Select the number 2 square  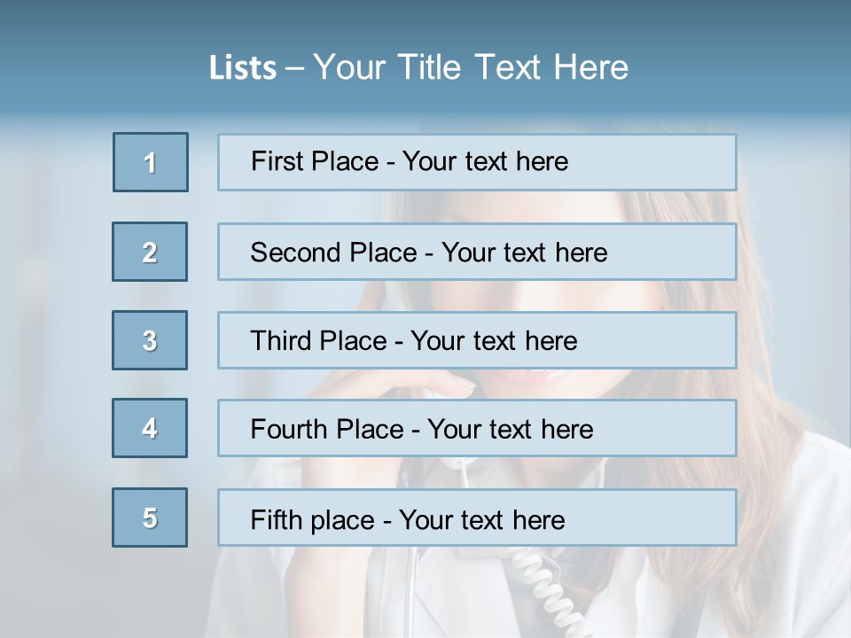(150, 252)
